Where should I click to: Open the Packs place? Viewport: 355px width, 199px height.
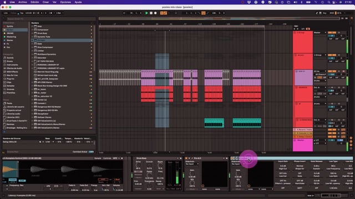[9, 103]
